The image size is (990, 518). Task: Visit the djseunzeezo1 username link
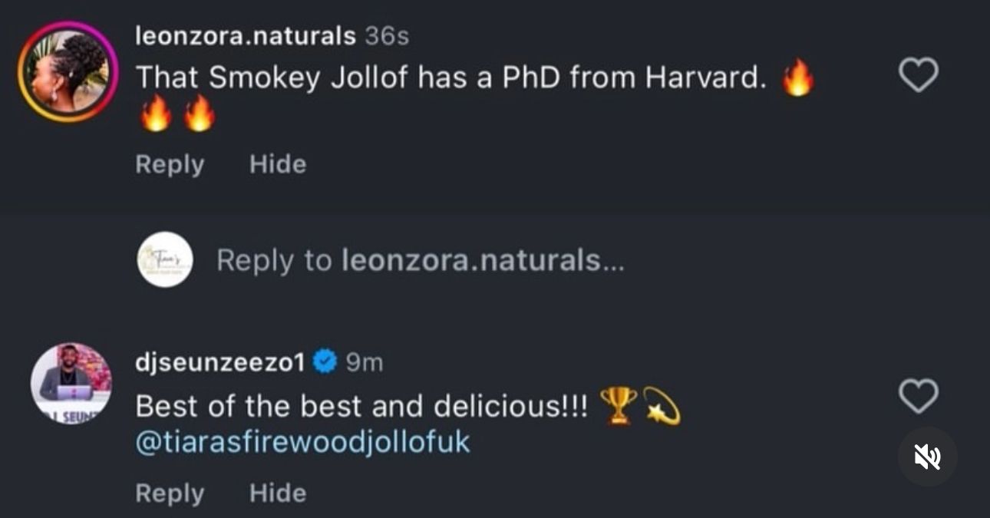(220, 362)
